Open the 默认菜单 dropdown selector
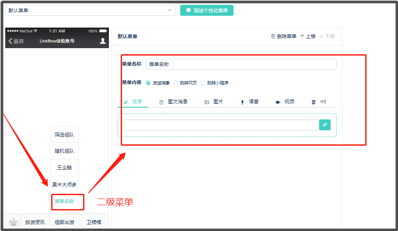Screen dimensions: 398x231 [x=90, y=10]
